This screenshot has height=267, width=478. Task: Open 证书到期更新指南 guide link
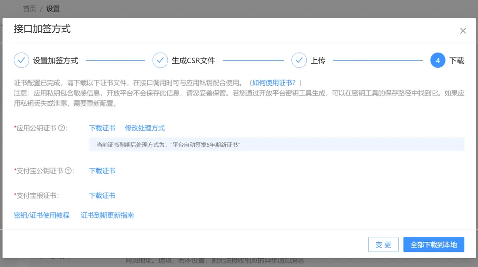coord(107,215)
